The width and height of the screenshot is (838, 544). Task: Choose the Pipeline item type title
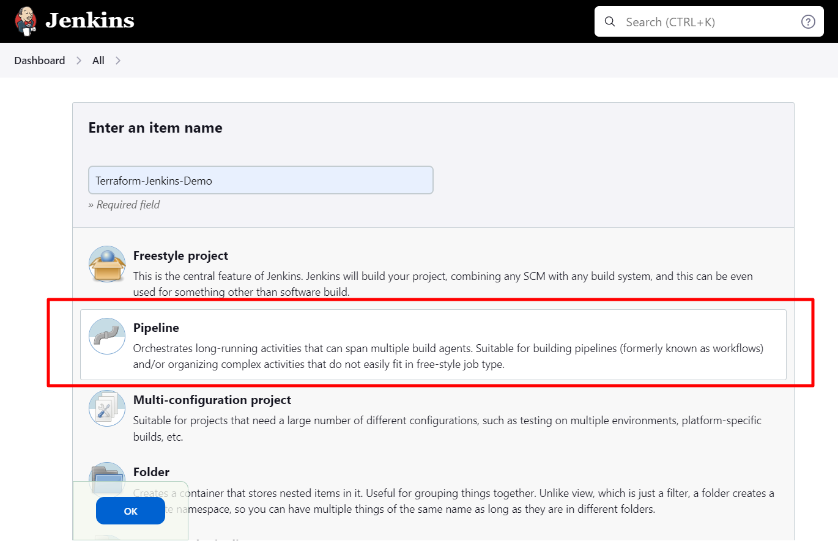click(156, 328)
